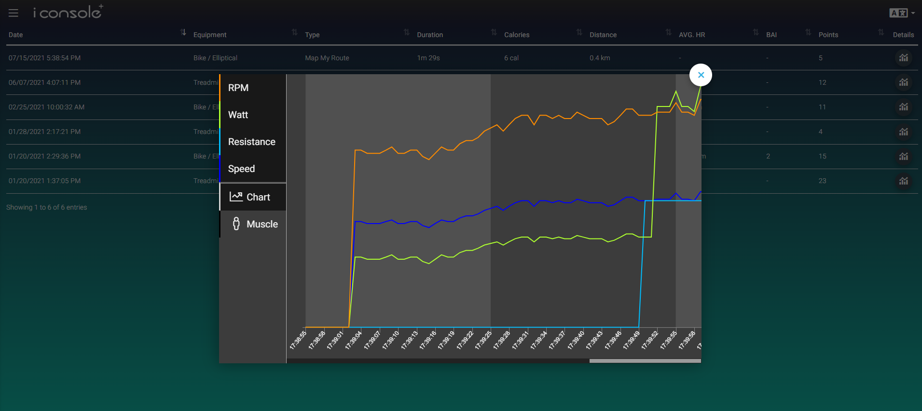Open details chart for 02/25/2021 workout
This screenshot has width=922, height=411.
point(903,107)
